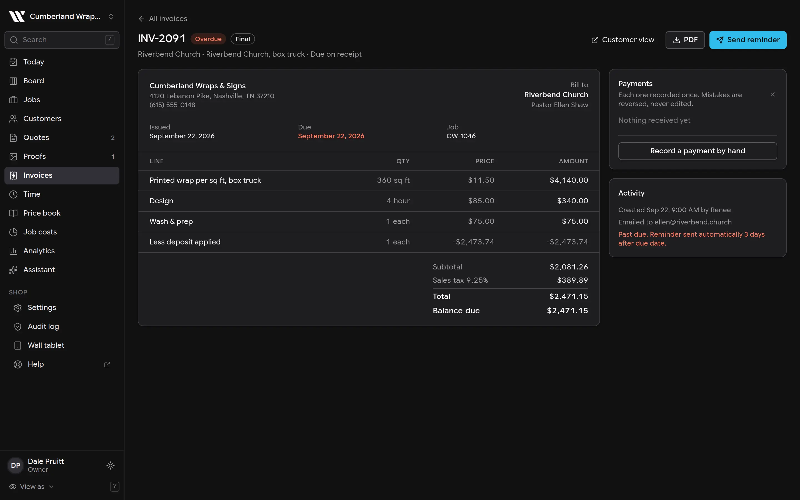Open the View as dropdown
Viewport: 800px width, 500px height.
coord(31,486)
